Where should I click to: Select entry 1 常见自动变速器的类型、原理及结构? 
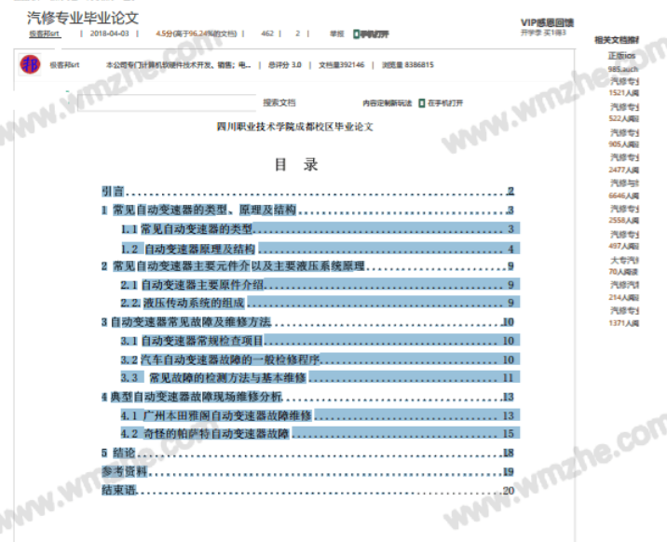coord(308,210)
